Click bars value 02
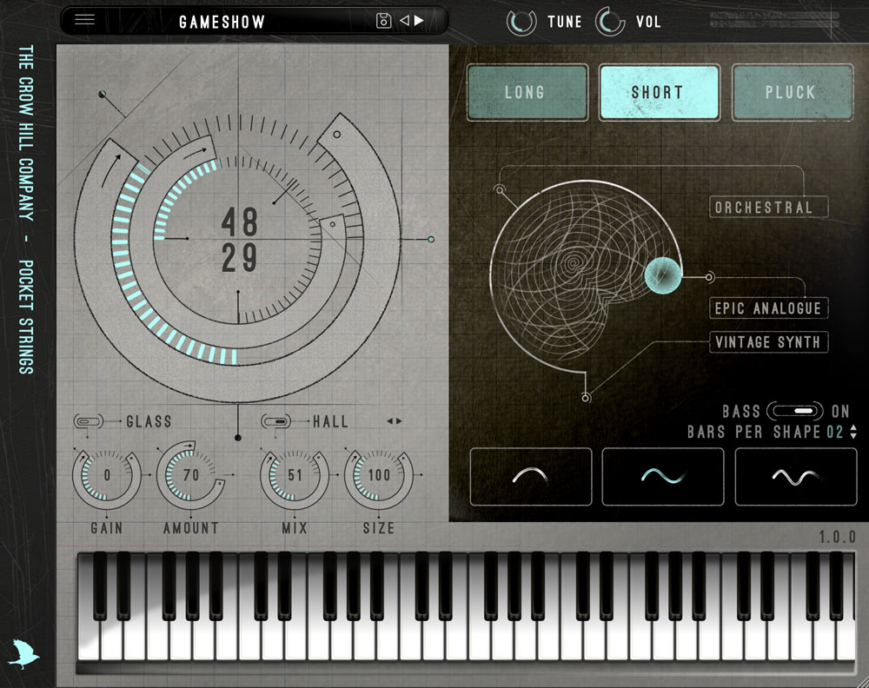The height and width of the screenshot is (688, 869). (835, 432)
